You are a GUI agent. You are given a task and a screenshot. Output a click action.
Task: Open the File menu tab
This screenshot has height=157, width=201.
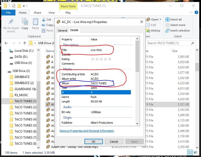point(8,13)
